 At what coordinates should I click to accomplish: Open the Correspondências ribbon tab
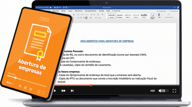point(91,11)
